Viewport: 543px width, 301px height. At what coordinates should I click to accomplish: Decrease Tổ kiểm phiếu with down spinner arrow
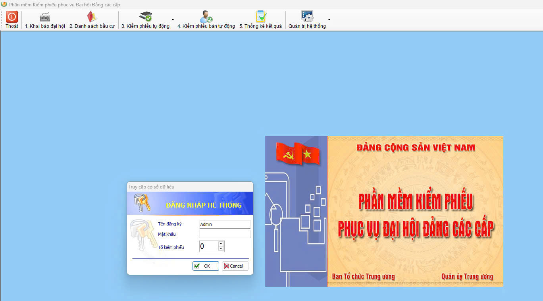tap(221, 249)
